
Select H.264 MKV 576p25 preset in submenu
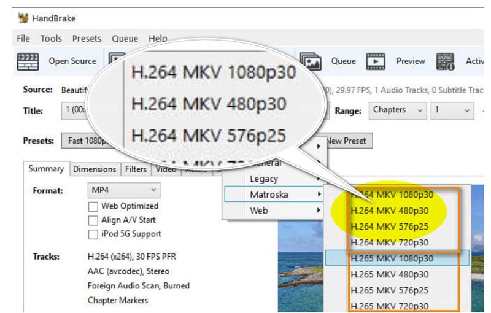pyautogui.click(x=397, y=226)
